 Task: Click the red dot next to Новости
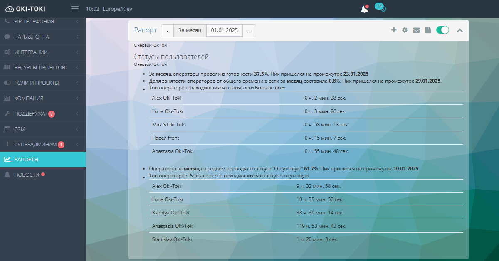[x=43, y=175]
